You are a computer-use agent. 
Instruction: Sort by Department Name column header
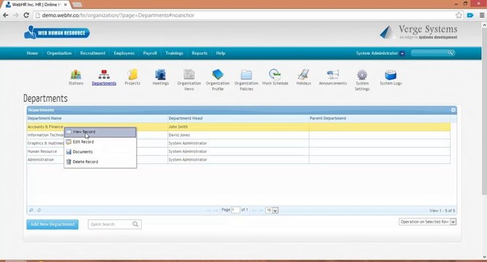97,119
